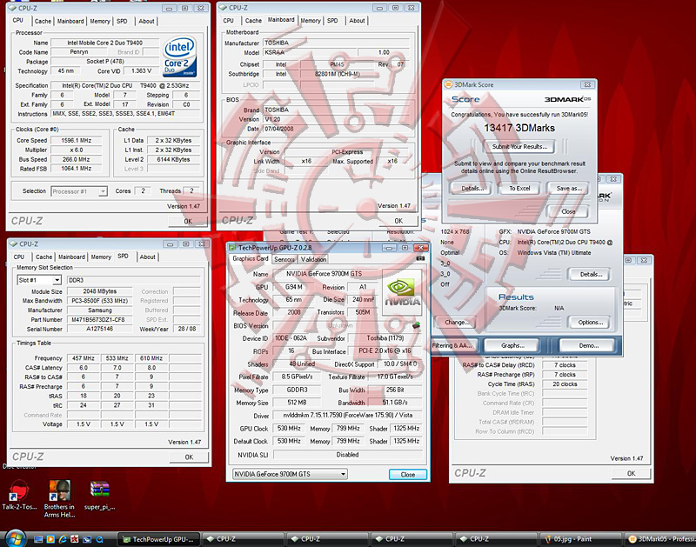Launch QuickTime from the quick launch bar
Screen dimensions: 696x547
click(x=99, y=539)
